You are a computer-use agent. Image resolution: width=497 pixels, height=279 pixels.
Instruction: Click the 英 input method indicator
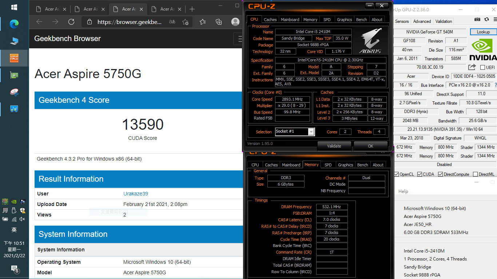tap(14, 230)
